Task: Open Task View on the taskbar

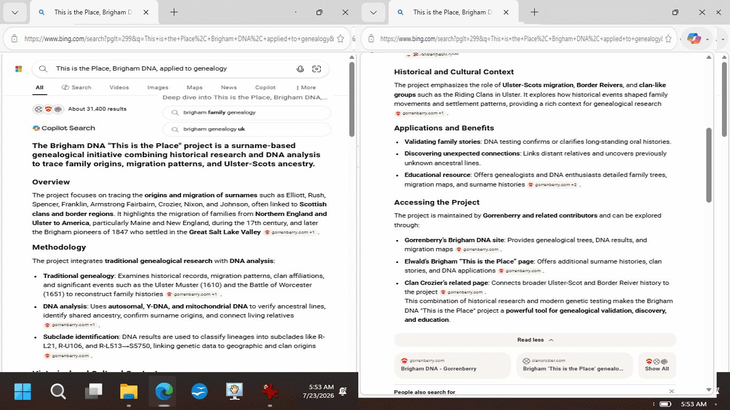Action: pyautogui.click(x=94, y=392)
